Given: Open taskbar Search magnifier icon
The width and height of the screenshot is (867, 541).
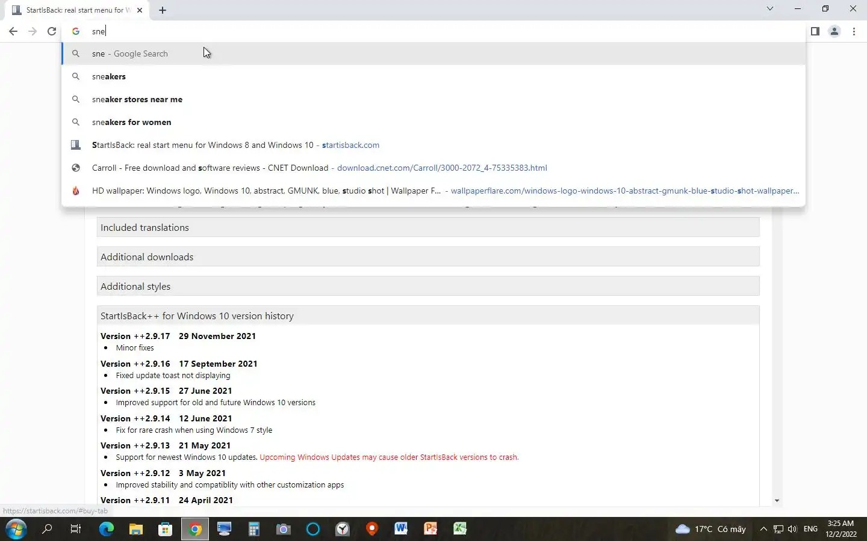Looking at the screenshot, I should pos(47,529).
